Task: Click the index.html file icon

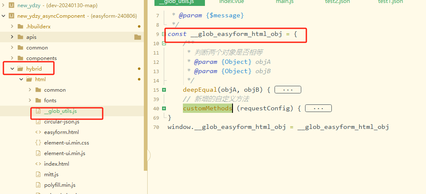Action: tap(38, 164)
